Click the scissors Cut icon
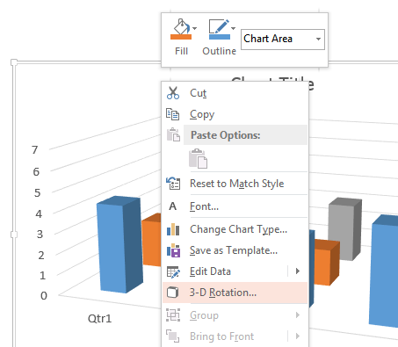This screenshot has width=398, height=347. point(173,93)
